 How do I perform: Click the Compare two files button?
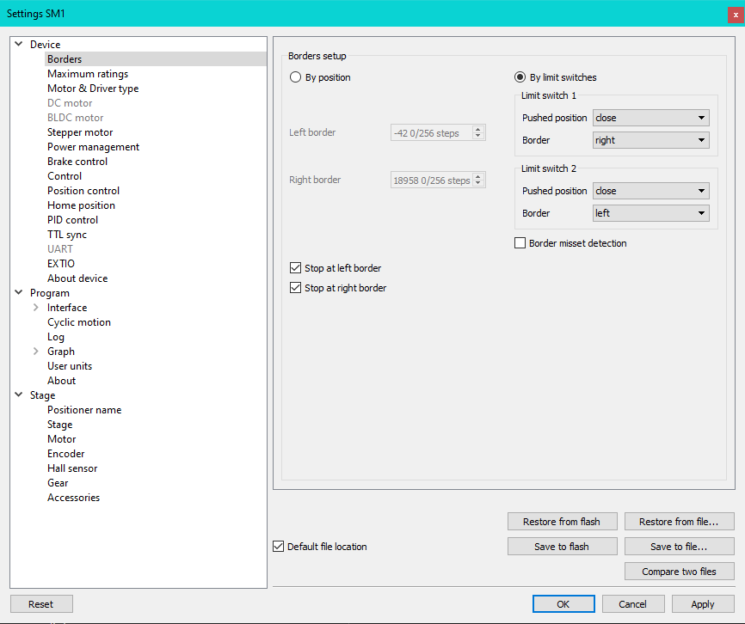679,571
